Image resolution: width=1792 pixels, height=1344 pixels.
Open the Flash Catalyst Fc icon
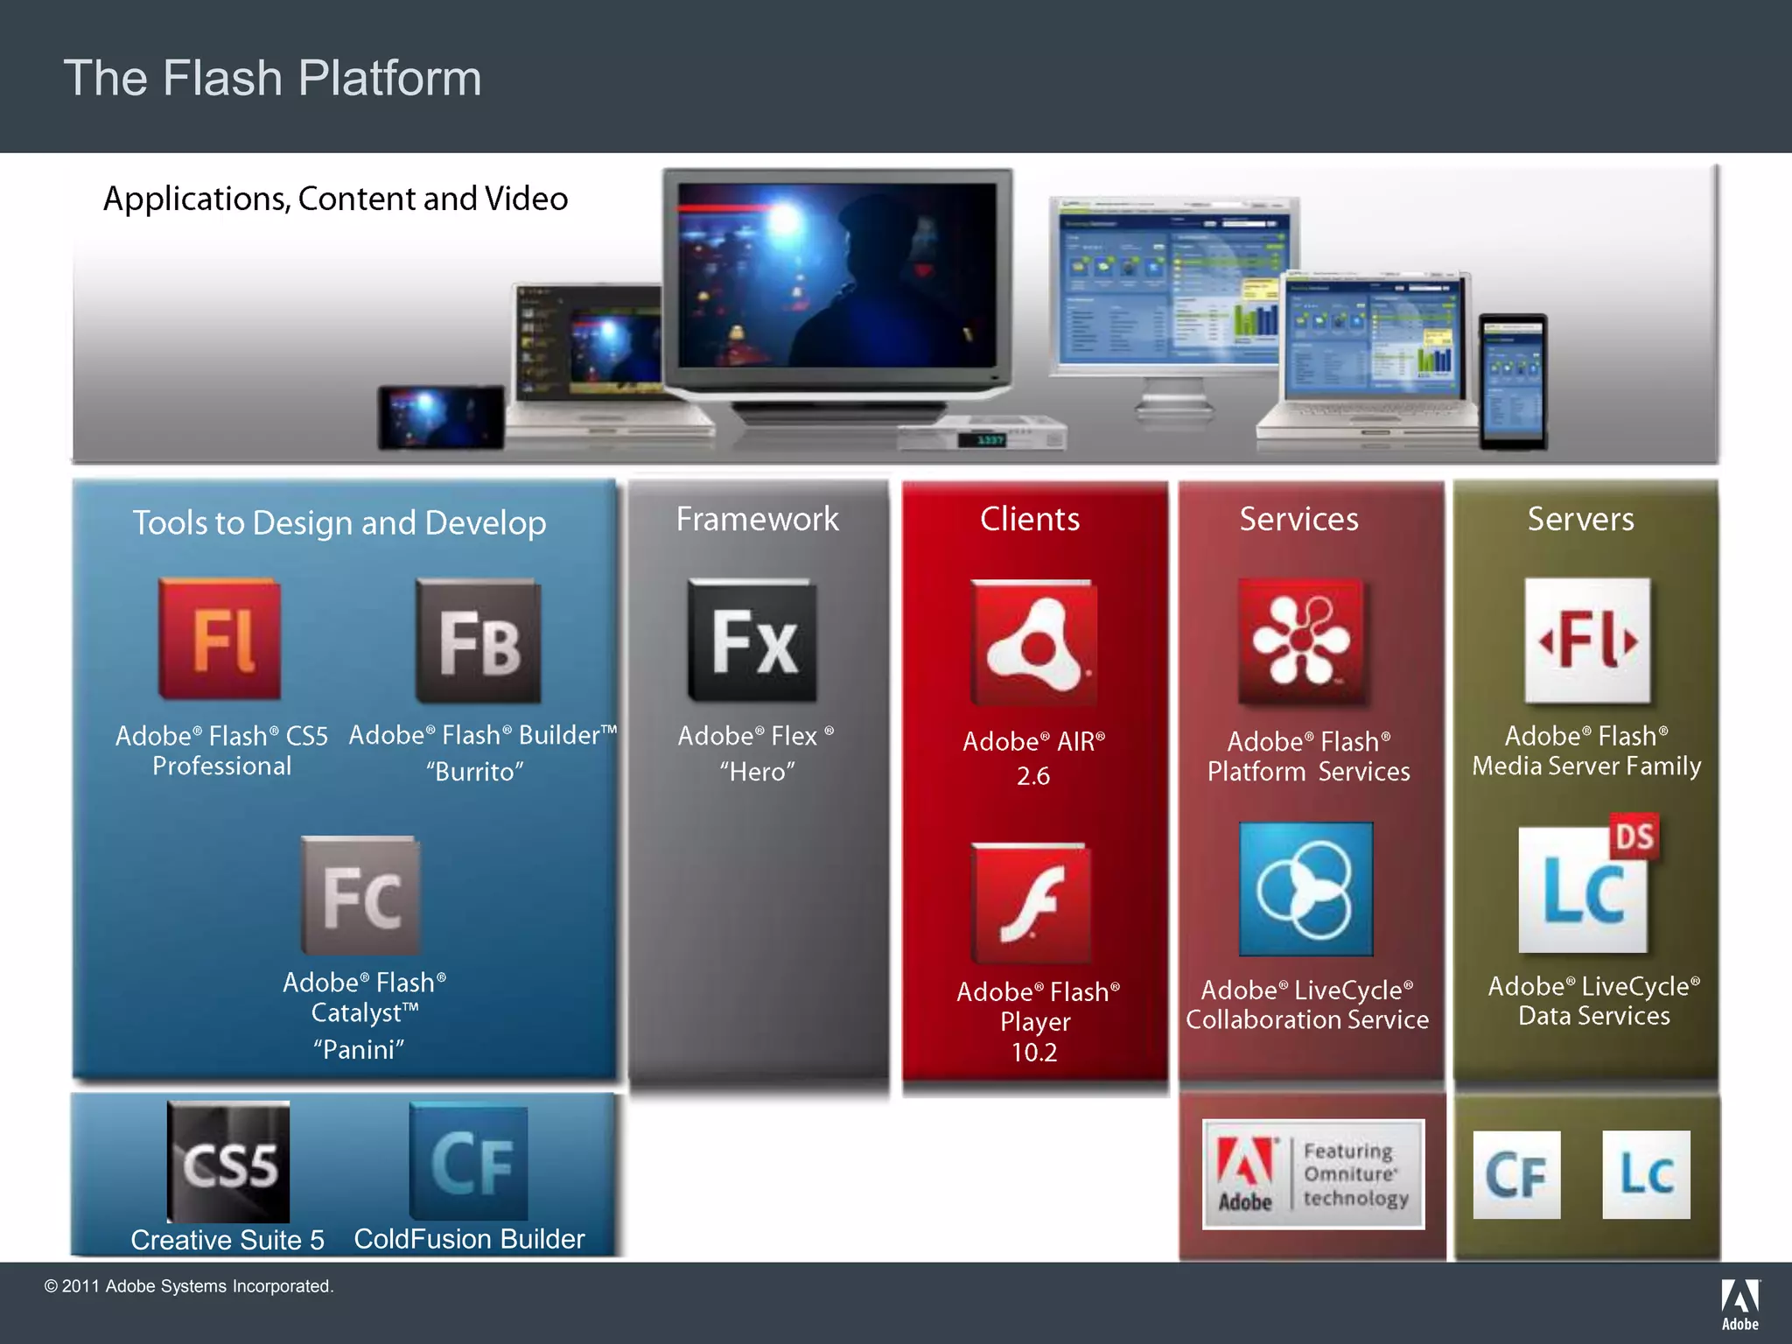tap(360, 895)
